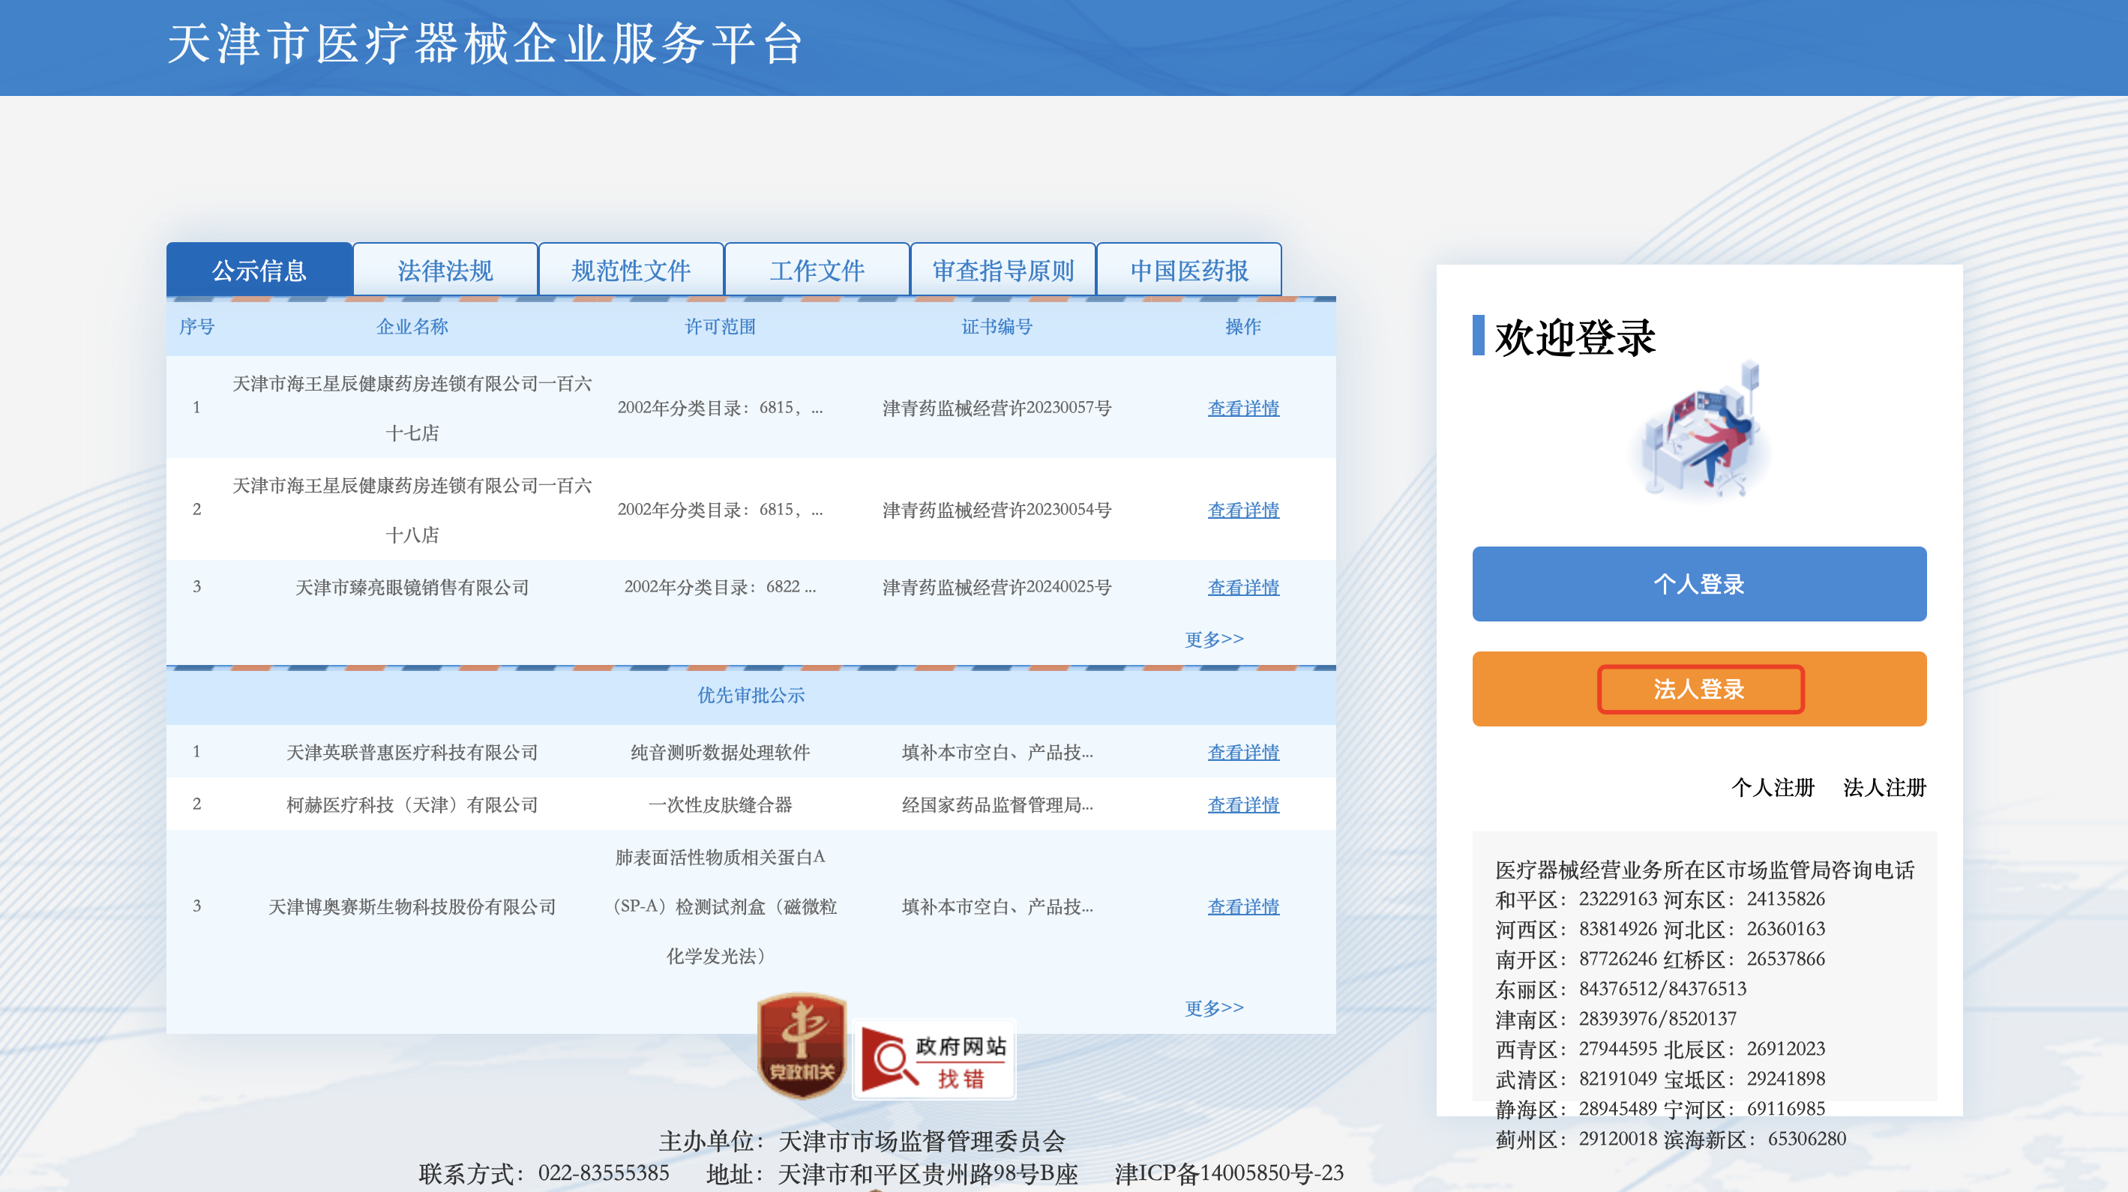The height and width of the screenshot is (1192, 2128).
Task: Open 查看详情 for certificate 20230057号
Action: pyautogui.click(x=1242, y=408)
